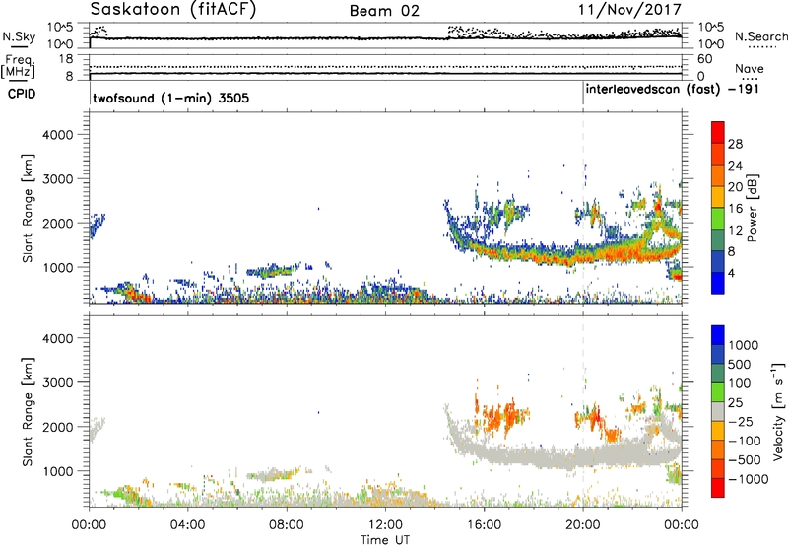Click the power panel 'Slant Range [km]' title

coord(28,208)
